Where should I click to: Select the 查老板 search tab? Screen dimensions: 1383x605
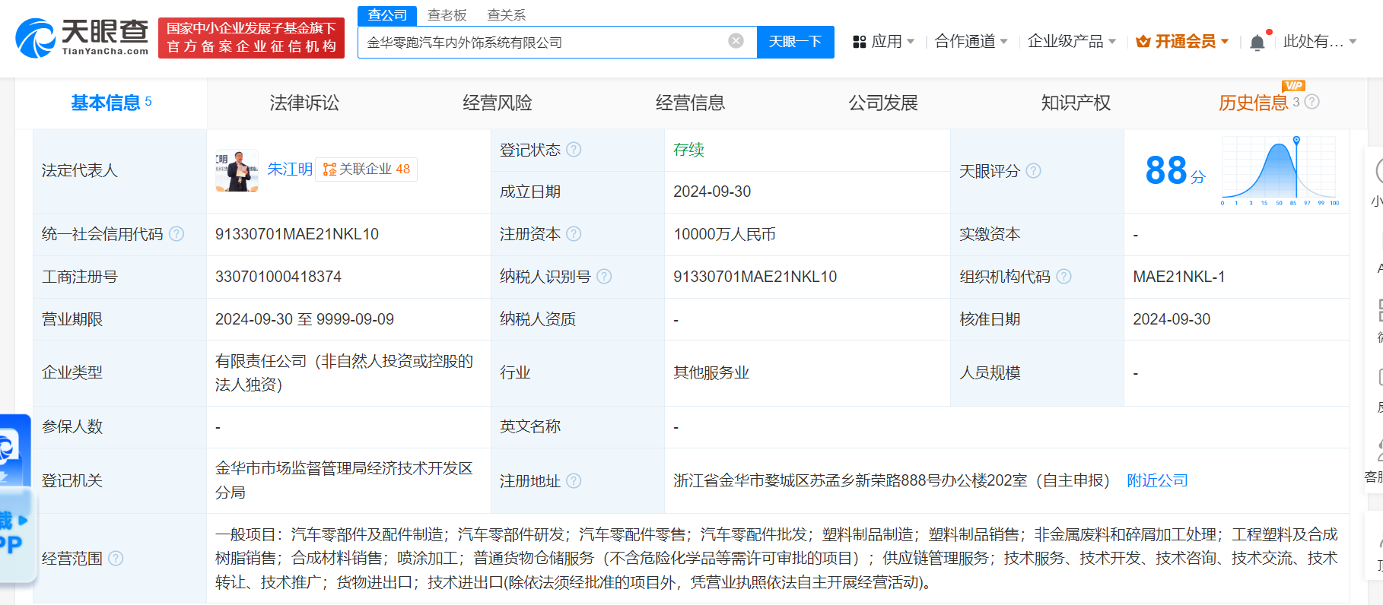tap(447, 15)
